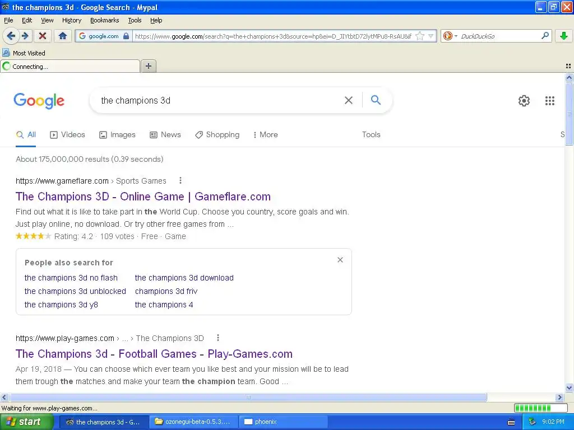Open the History menu
Viewport: 574px width, 430px height.
pyautogui.click(x=71, y=20)
